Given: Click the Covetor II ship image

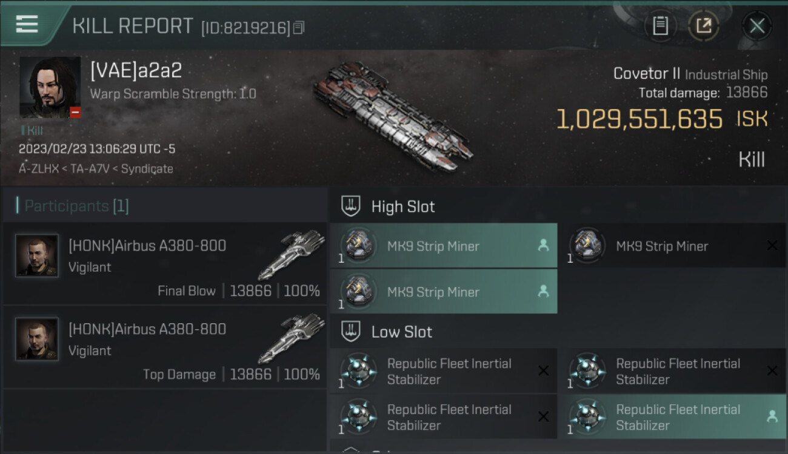Looking at the screenshot, I should (392, 115).
